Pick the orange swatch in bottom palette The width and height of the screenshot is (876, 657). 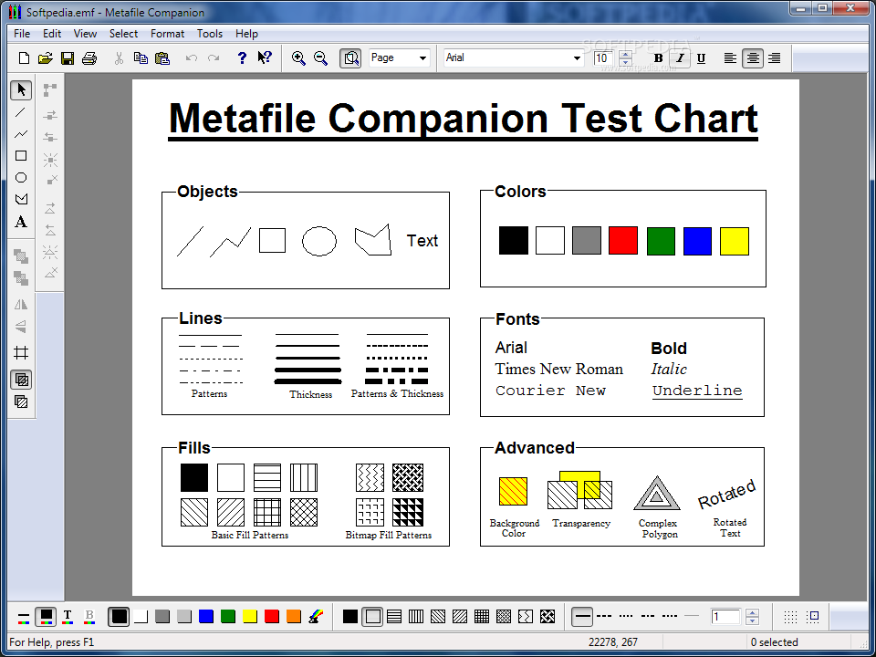coord(293,616)
